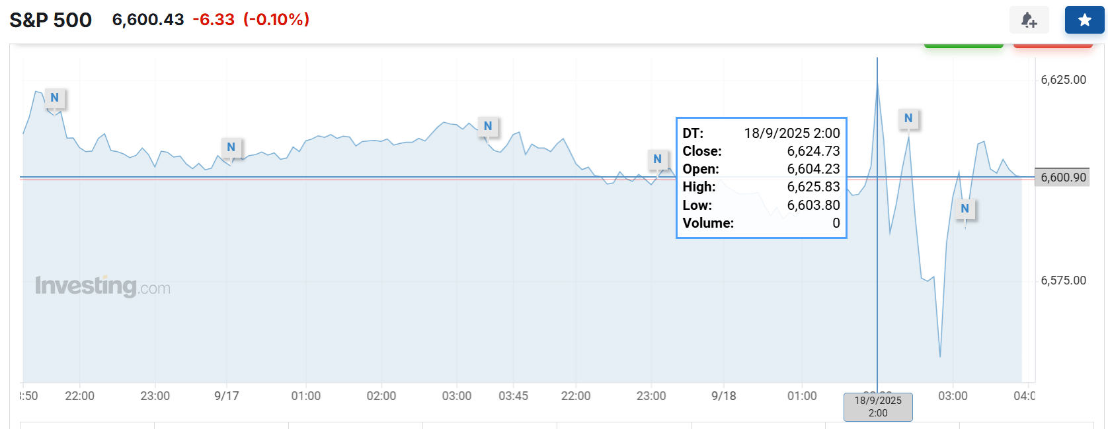This screenshot has height=429, width=1108.
Task: Click the 6,600.90 current price label
Action: click(1062, 177)
